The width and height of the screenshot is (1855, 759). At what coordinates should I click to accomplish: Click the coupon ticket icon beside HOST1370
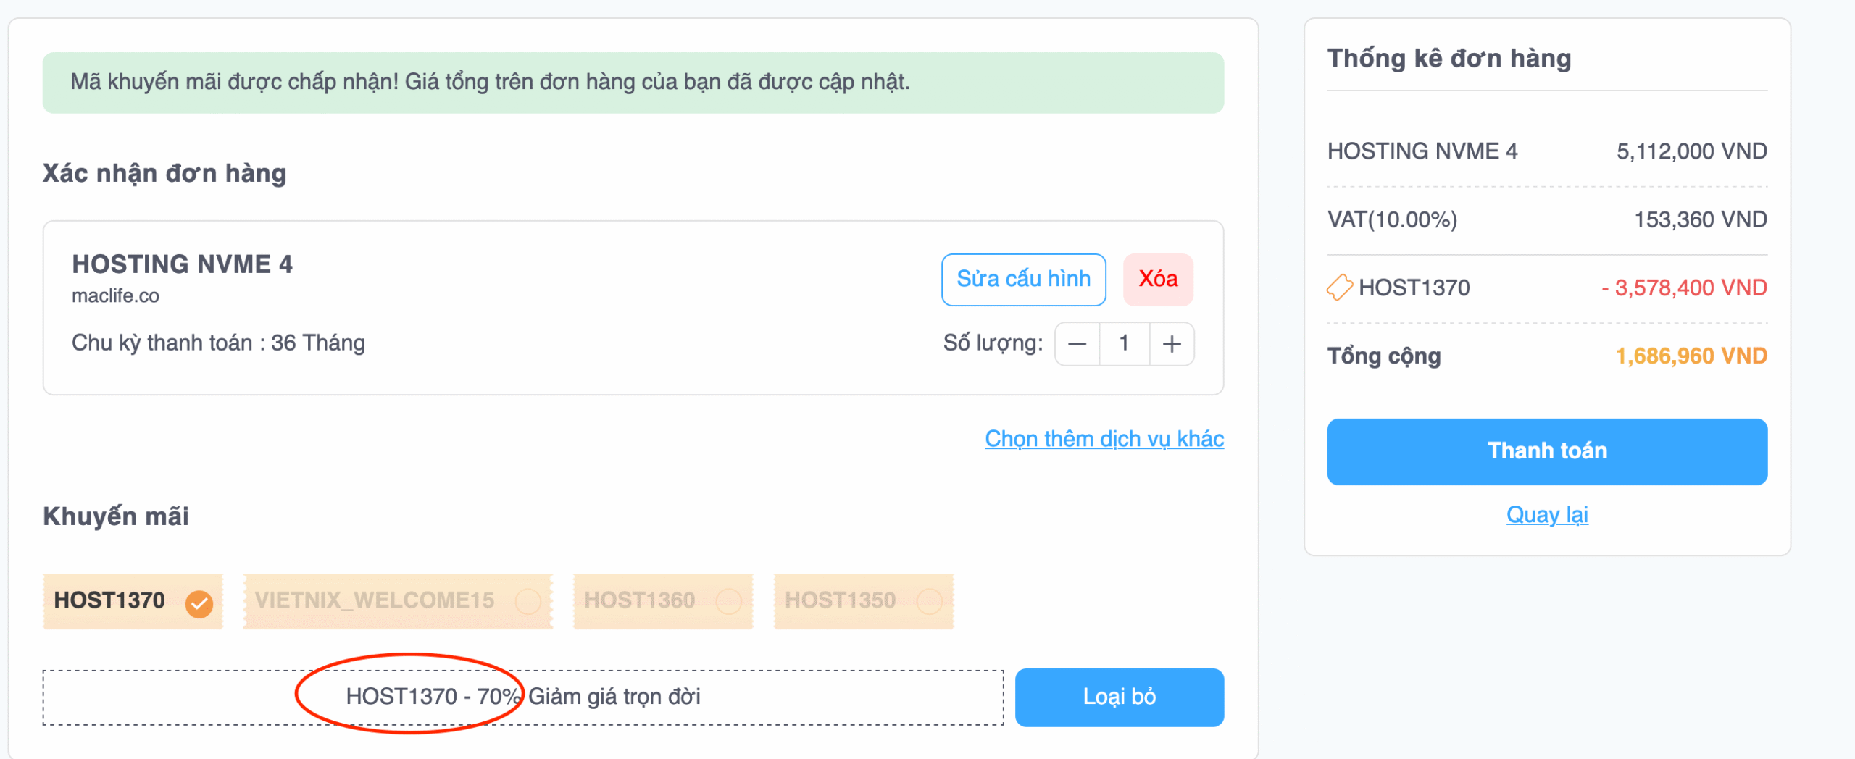[x=1341, y=288]
